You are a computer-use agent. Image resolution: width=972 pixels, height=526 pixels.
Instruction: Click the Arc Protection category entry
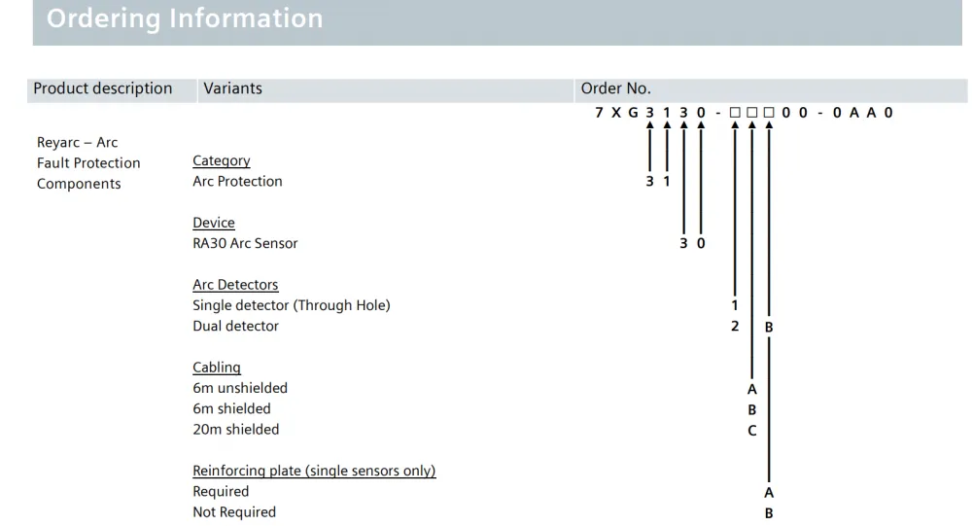(237, 182)
